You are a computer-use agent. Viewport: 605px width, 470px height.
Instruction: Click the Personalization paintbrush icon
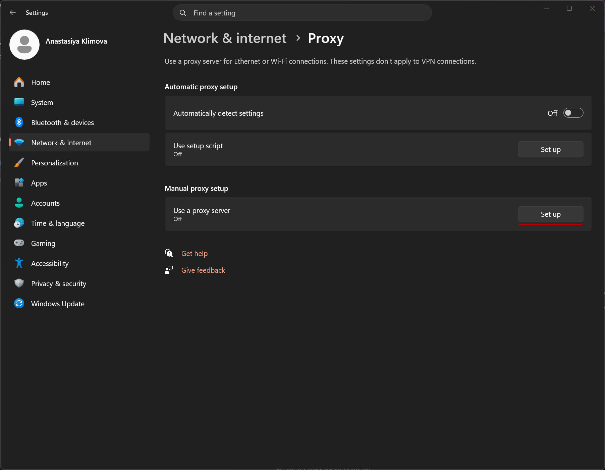[x=19, y=163]
